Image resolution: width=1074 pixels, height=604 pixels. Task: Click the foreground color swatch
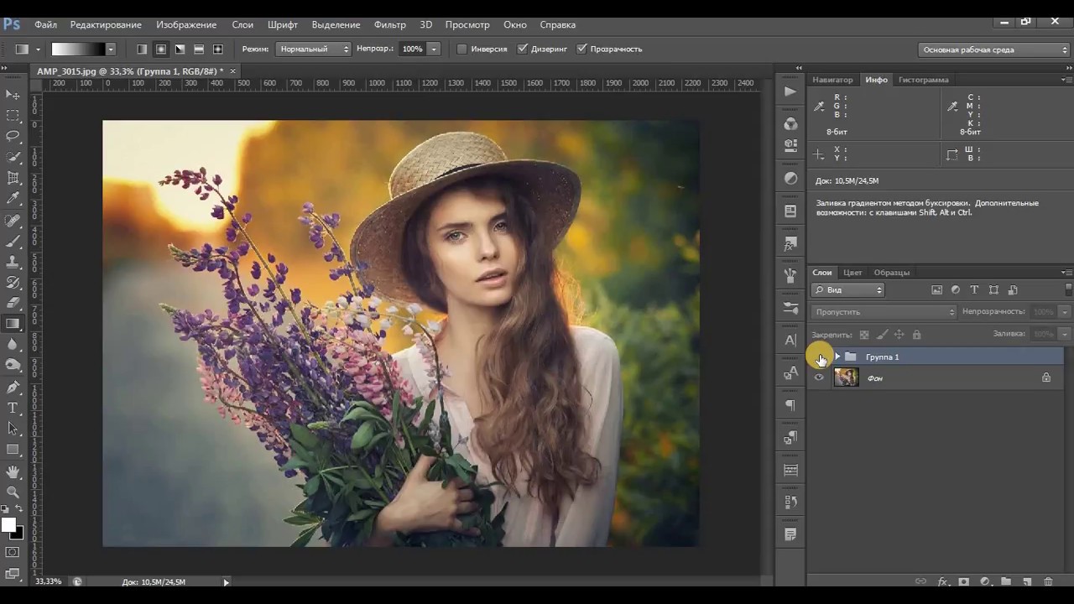tap(8, 525)
